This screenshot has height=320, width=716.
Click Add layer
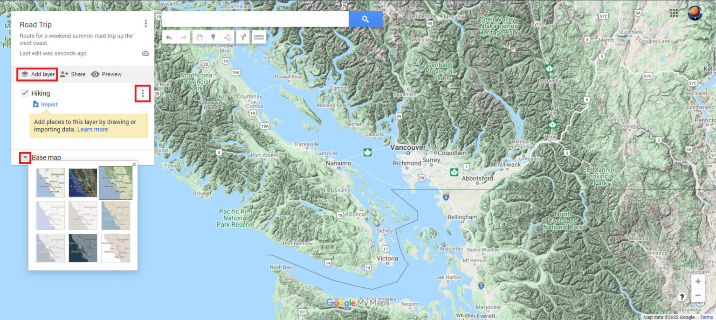(x=38, y=74)
